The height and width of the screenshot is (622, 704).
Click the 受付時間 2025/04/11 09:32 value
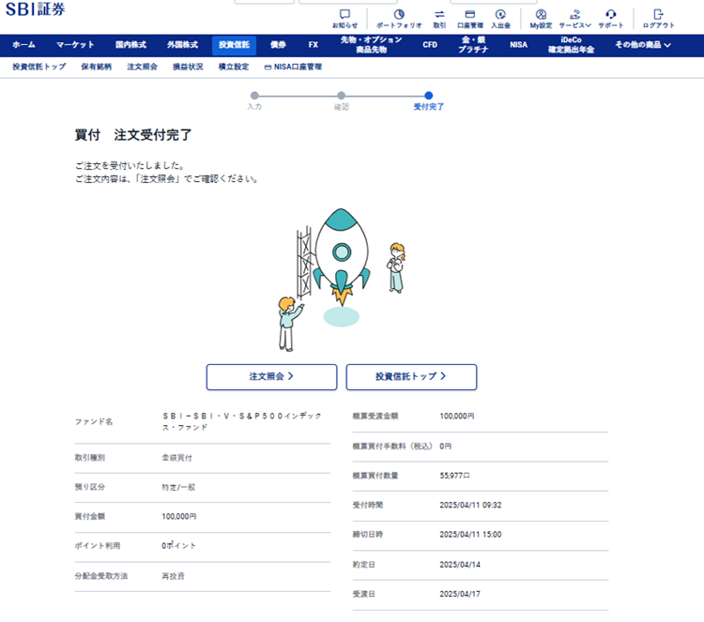point(470,505)
